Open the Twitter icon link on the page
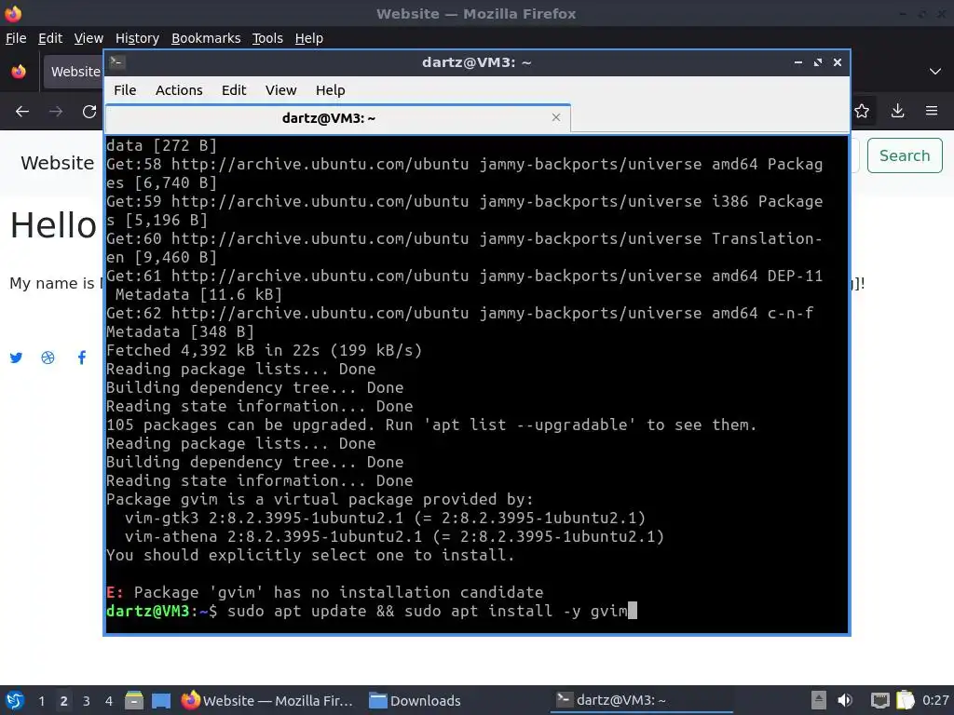The image size is (954, 715). tap(17, 357)
